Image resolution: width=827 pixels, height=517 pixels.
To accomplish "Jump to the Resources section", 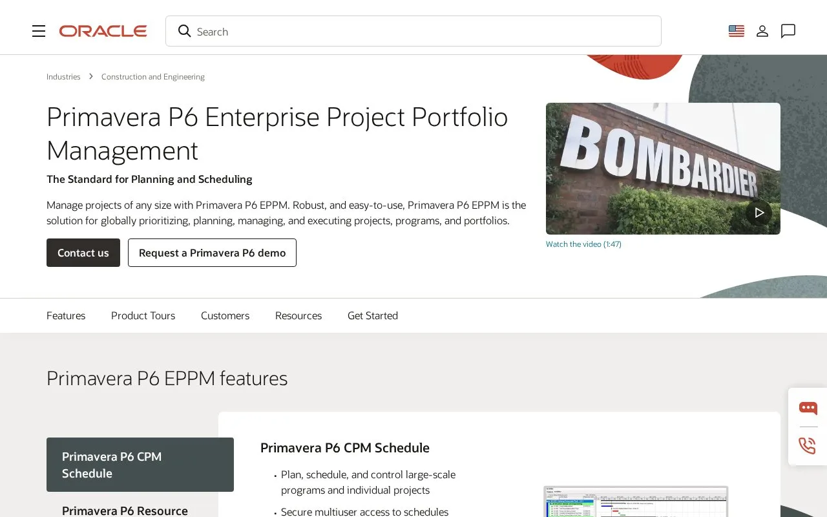I will [298, 315].
